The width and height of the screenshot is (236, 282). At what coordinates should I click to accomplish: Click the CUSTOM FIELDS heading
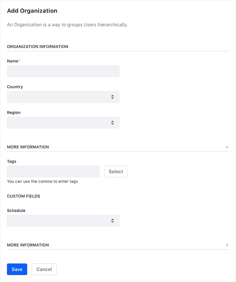[23, 196]
